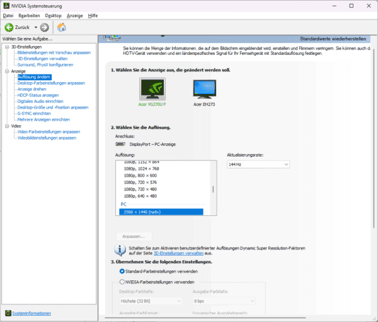Click the grey forward arrow icon
The width and height of the screenshot is (378, 322).
click(44, 27)
